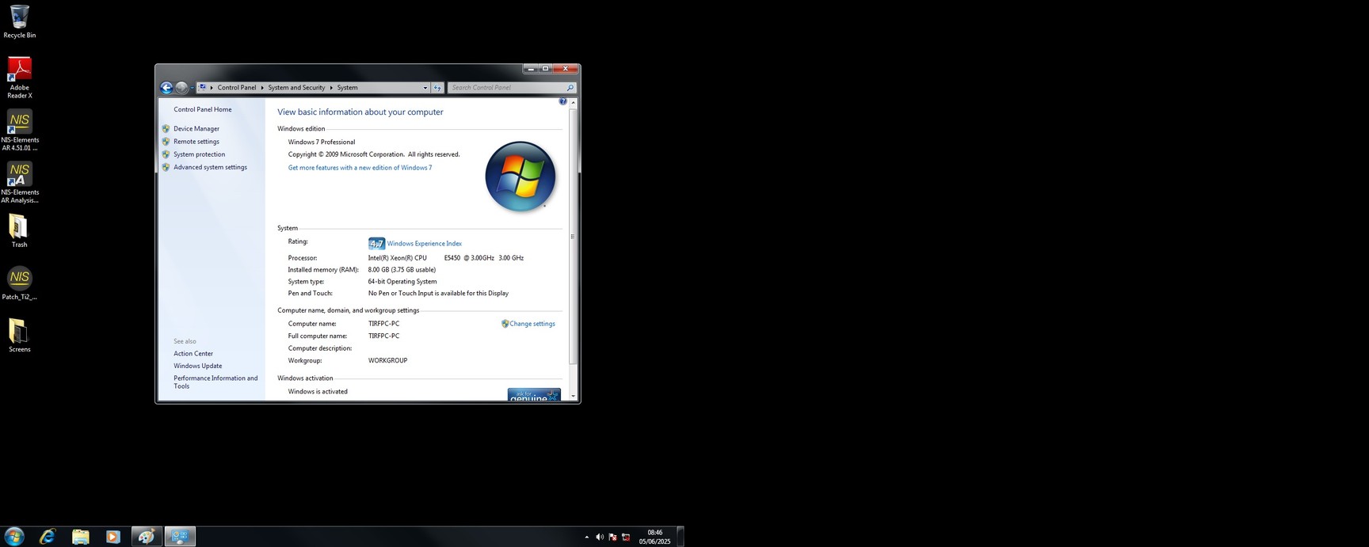Screen dimensions: 1369x547
Task: Open Action Center under See also
Action: pos(193,354)
